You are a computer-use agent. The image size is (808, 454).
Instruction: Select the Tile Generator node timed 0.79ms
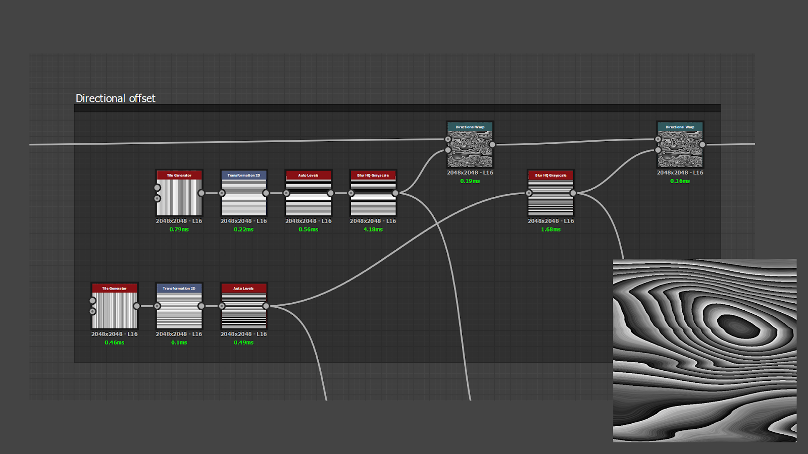click(x=179, y=193)
